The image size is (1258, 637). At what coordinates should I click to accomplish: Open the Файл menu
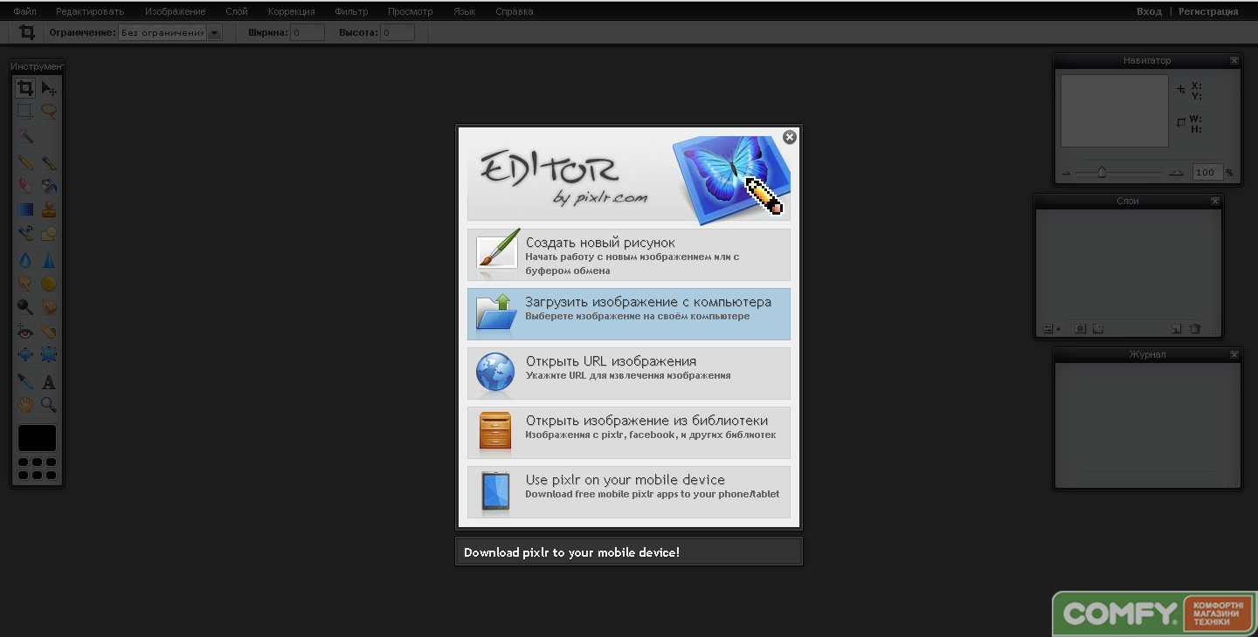click(x=24, y=11)
